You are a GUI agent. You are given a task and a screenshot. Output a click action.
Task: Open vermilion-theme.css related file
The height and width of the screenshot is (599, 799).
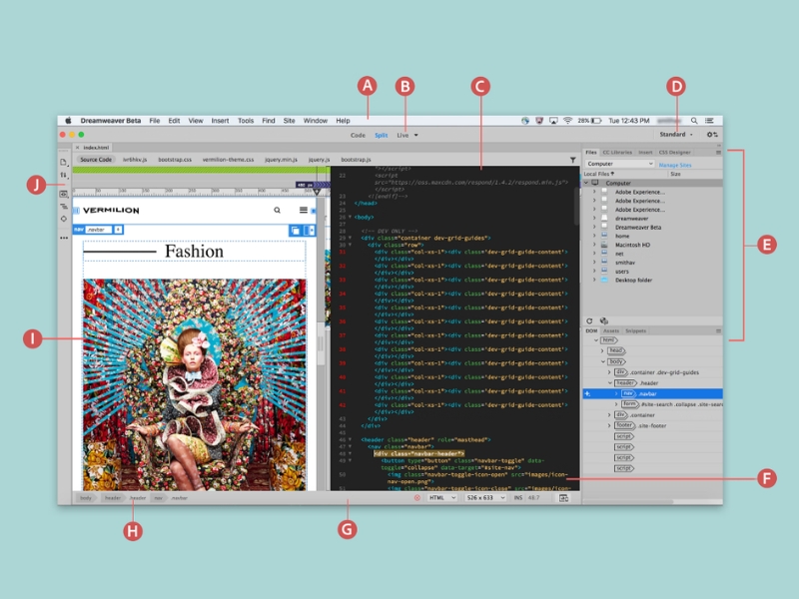[228, 160]
